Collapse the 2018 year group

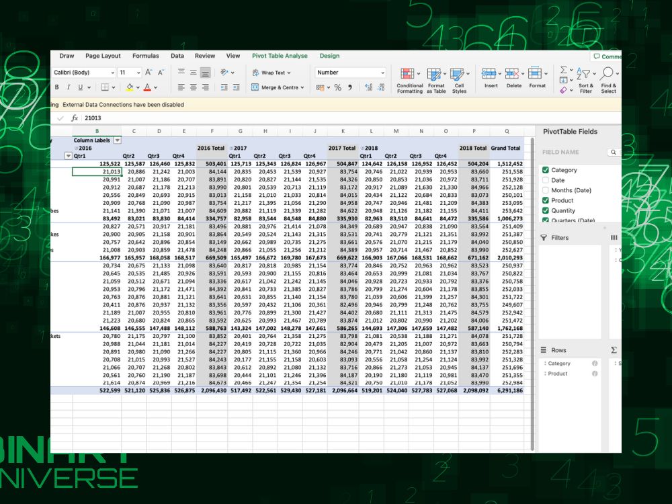pos(363,149)
